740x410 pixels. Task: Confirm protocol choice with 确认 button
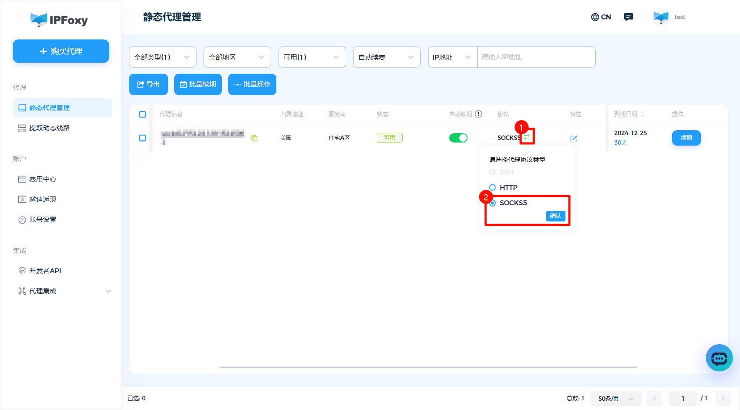coord(555,216)
